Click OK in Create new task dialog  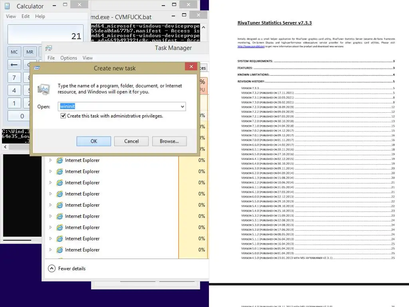[x=93, y=141]
